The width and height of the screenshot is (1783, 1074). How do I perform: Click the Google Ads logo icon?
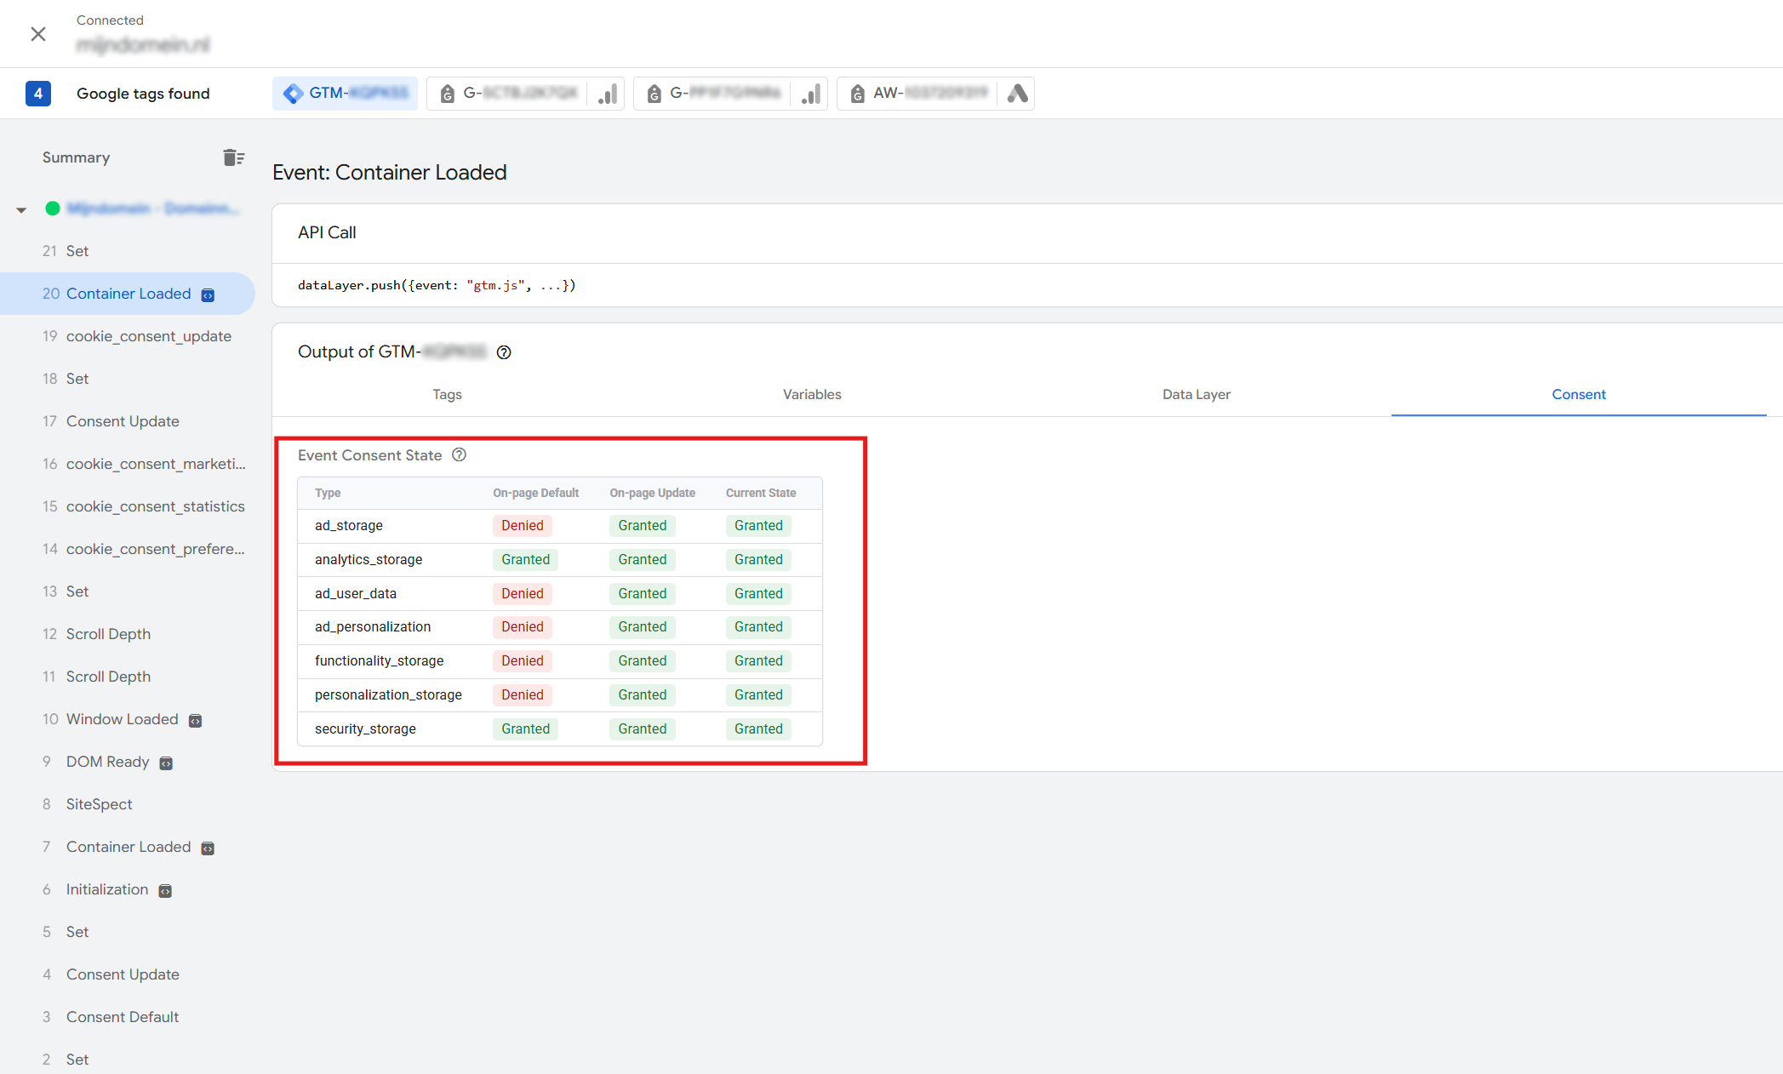(x=1017, y=94)
